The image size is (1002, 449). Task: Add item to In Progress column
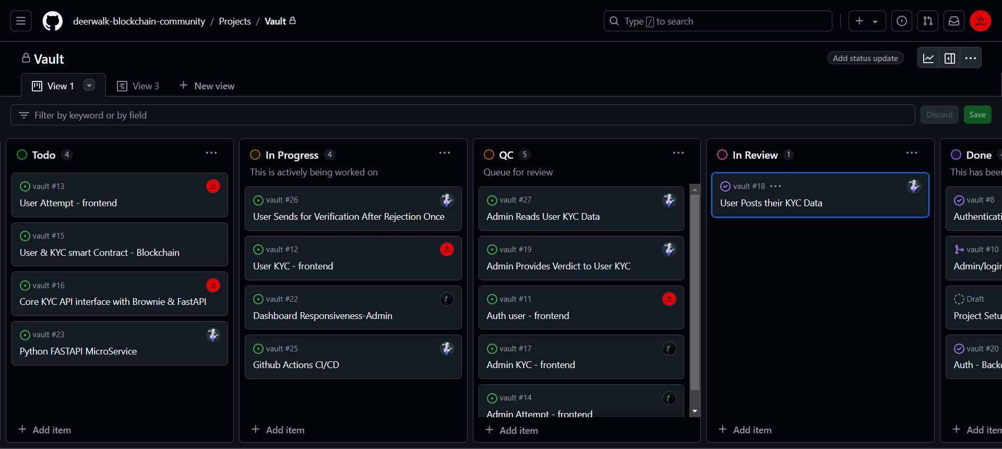[x=278, y=430]
